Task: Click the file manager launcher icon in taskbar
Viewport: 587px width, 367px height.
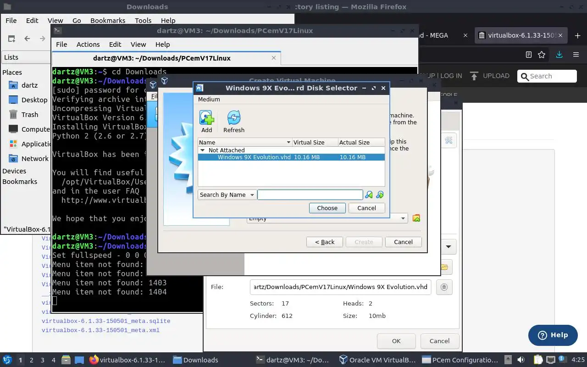Action: (66, 360)
